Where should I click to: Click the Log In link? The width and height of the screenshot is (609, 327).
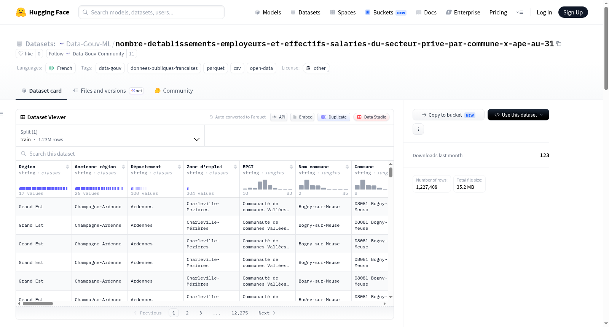544,12
